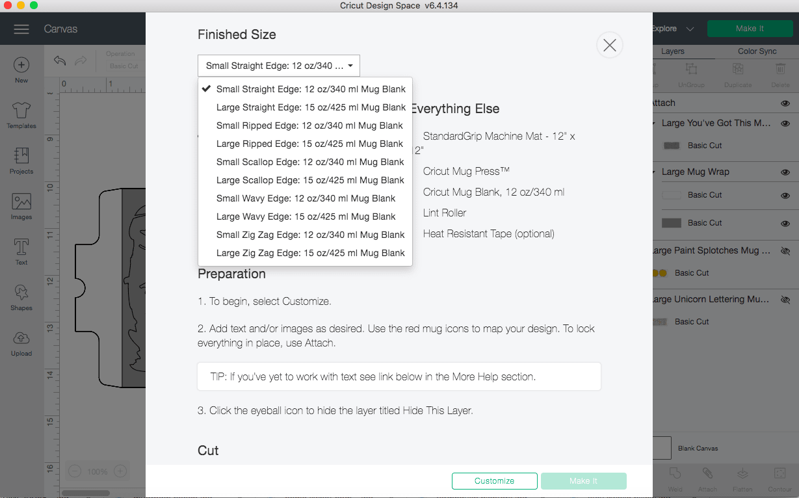Collapse the Finished Size dropdown box
Screen dimensions: 799x498
(x=279, y=66)
